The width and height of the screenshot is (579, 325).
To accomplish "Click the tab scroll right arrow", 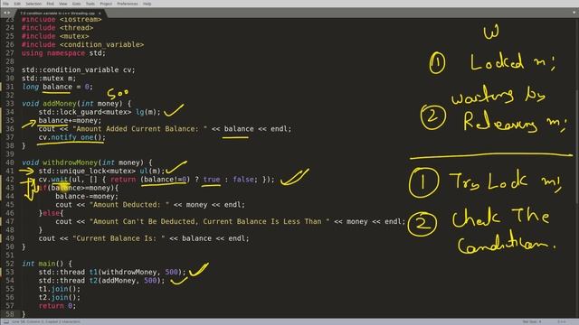I will [9, 13].
